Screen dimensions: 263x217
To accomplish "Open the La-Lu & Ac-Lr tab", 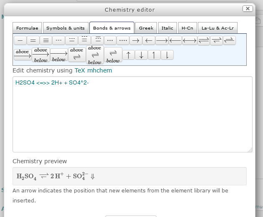I will [x=218, y=28].
